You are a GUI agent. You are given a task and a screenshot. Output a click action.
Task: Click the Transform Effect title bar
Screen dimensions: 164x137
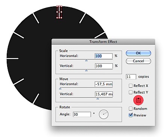(x=103, y=42)
